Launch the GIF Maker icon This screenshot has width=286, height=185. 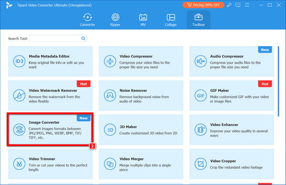point(201,96)
